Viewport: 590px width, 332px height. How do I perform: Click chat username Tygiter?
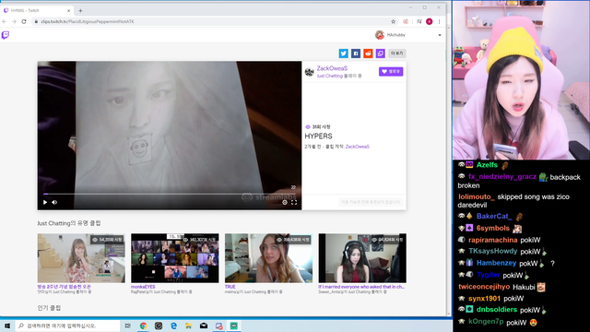coord(488,275)
